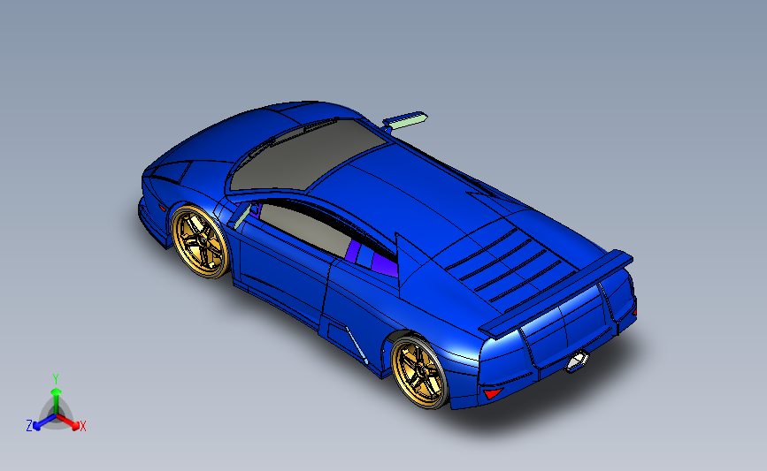Select the gray windshield glass
The height and width of the screenshot is (471, 767).
tap(307, 156)
